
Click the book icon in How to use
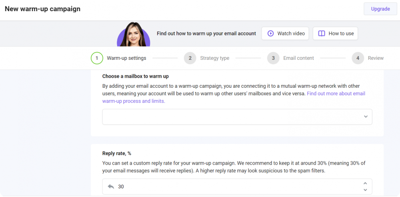click(322, 33)
